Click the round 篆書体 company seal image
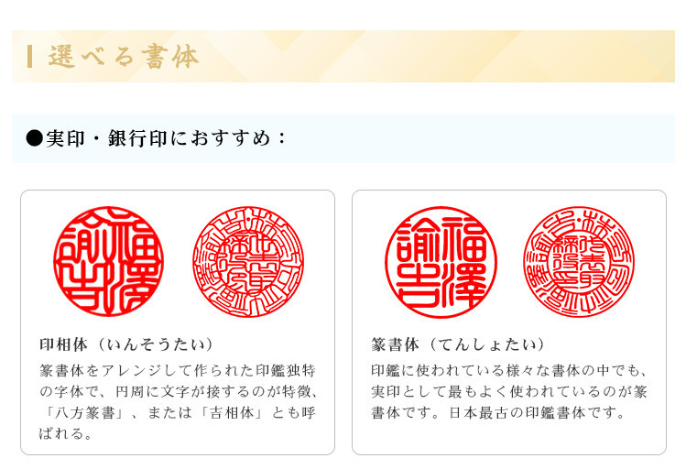Image resolution: width=686 pixels, height=469 pixels. pos(579,262)
